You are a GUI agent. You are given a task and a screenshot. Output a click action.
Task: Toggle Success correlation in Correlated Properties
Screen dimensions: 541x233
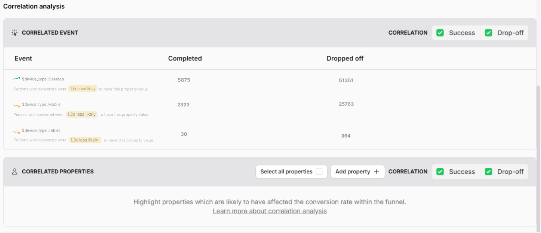[x=440, y=172]
